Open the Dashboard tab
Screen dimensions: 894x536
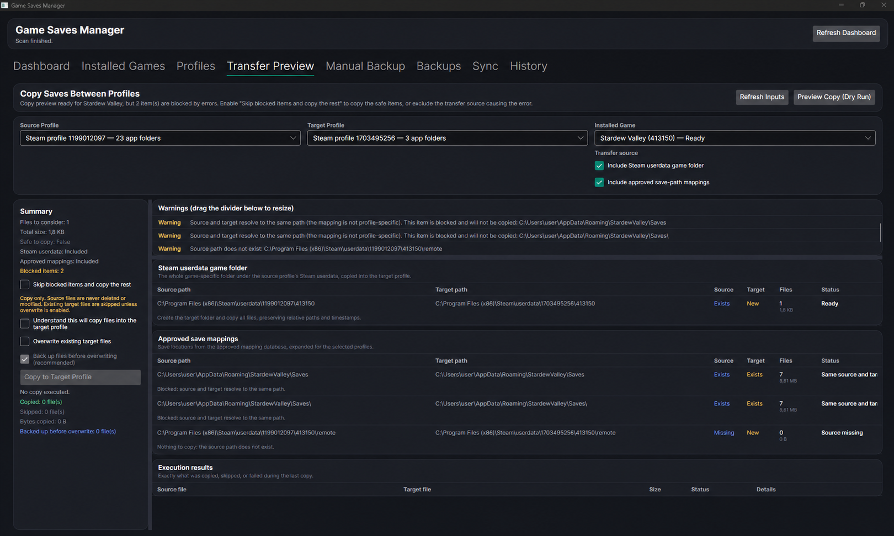pos(41,66)
